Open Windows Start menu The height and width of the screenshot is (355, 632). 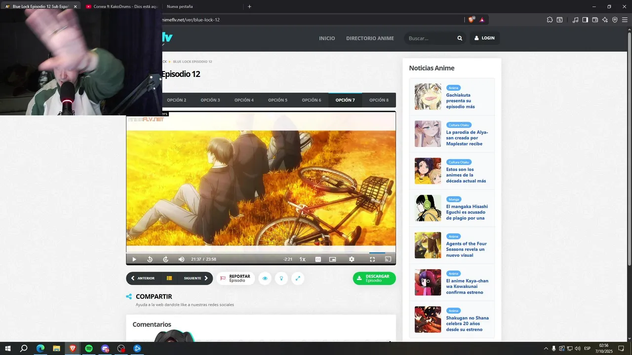tap(8, 349)
